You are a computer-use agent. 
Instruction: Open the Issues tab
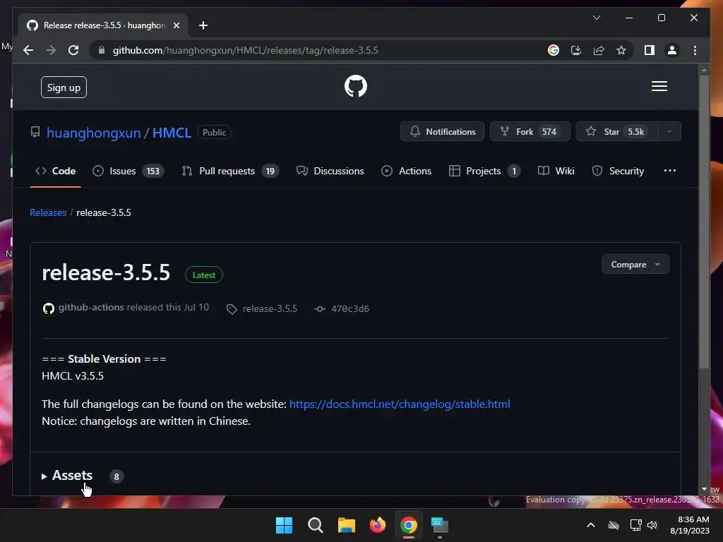pyautogui.click(x=128, y=171)
